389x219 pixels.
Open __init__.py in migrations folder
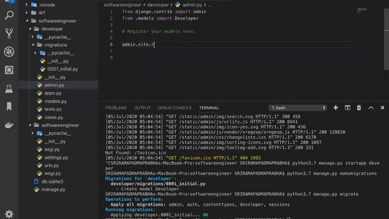point(58,61)
